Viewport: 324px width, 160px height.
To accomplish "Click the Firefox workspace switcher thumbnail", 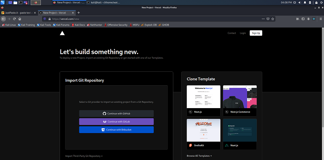I will coord(36,2).
